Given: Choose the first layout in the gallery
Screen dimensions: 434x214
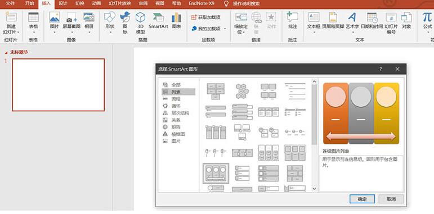Looking at the screenshot, I should (216, 91).
